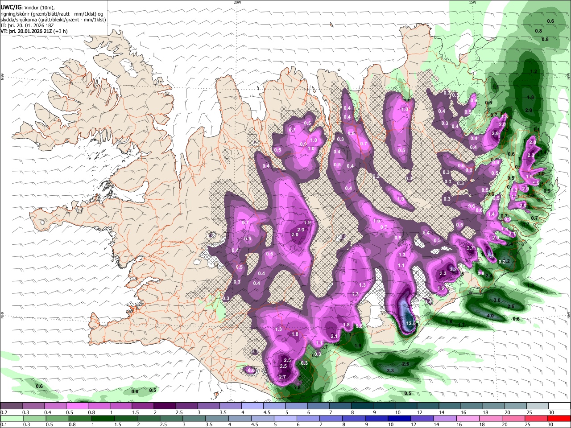Click the 12.0 precipitation value on the map
The width and height of the screenshot is (571, 428).
[x=411, y=323]
